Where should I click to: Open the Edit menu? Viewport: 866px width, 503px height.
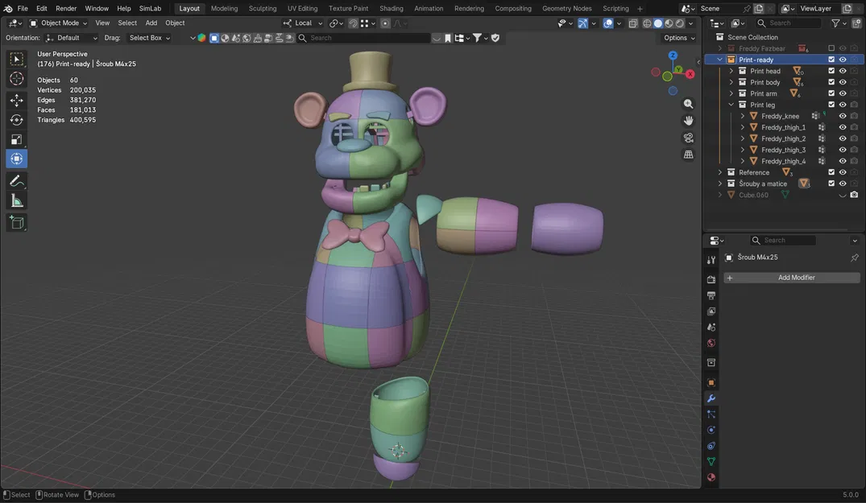point(40,8)
